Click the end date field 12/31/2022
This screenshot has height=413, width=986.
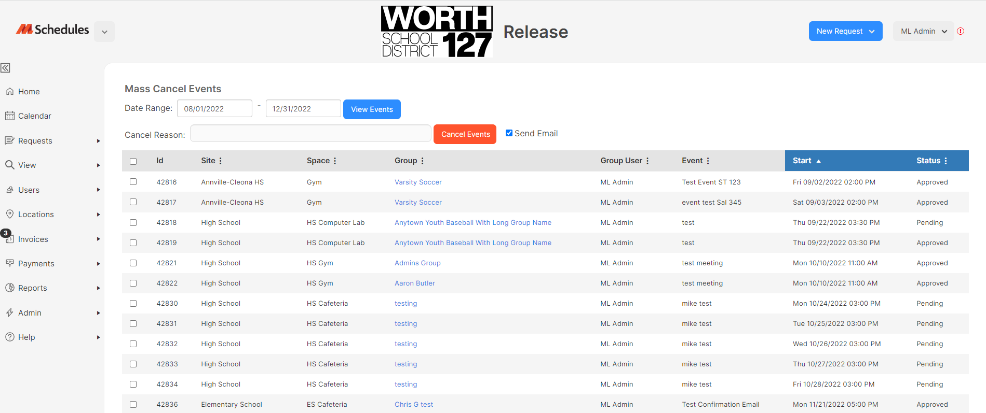pyautogui.click(x=303, y=109)
